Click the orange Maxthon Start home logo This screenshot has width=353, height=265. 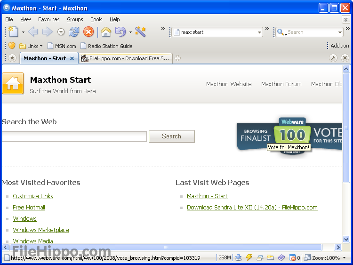(13, 83)
